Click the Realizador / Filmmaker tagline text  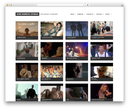click(x=49, y=14)
